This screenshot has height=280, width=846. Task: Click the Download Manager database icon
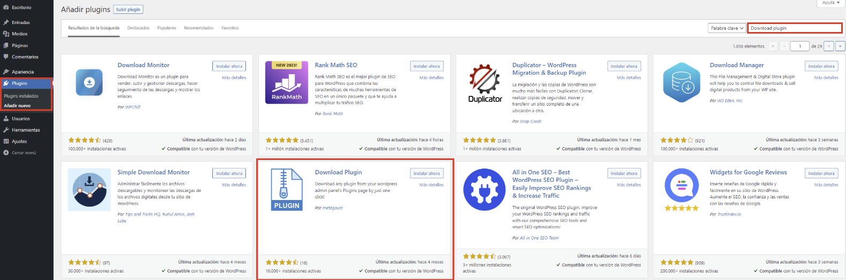click(682, 82)
